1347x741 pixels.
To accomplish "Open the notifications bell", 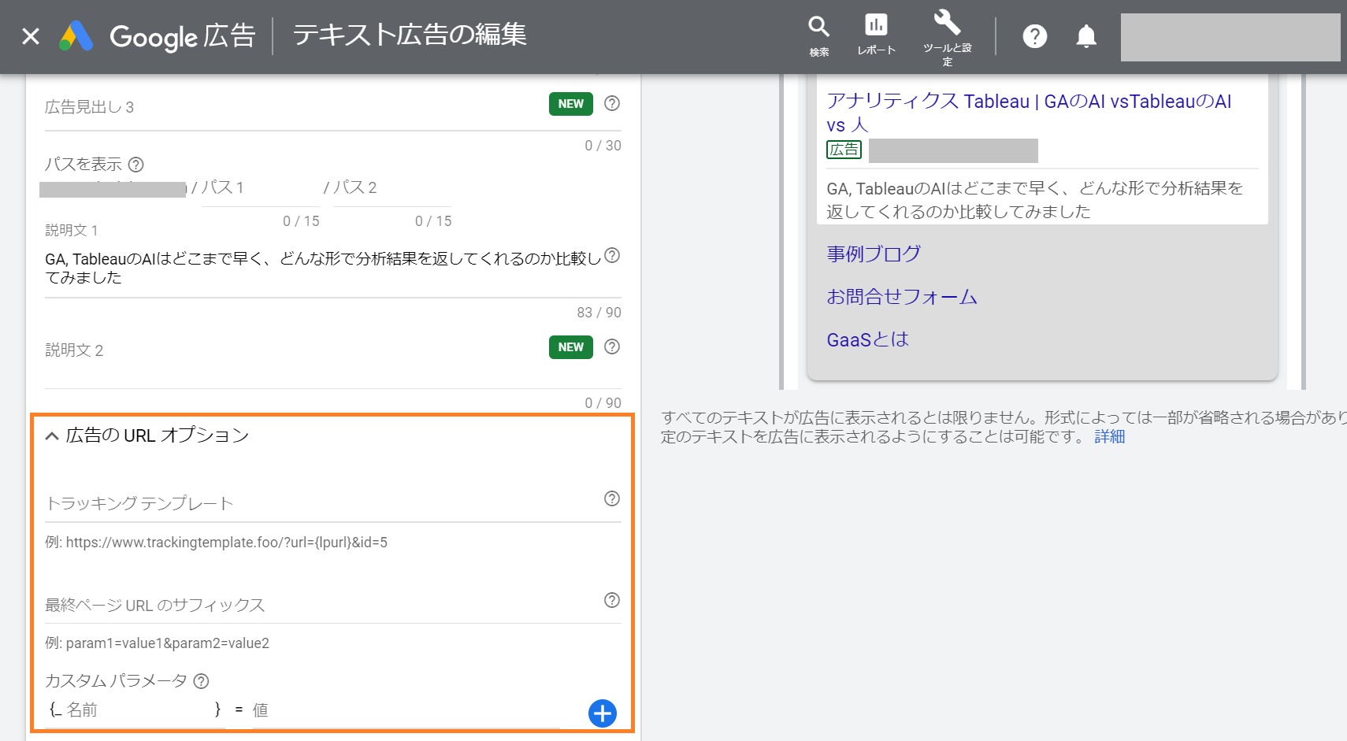I will coord(1086,36).
